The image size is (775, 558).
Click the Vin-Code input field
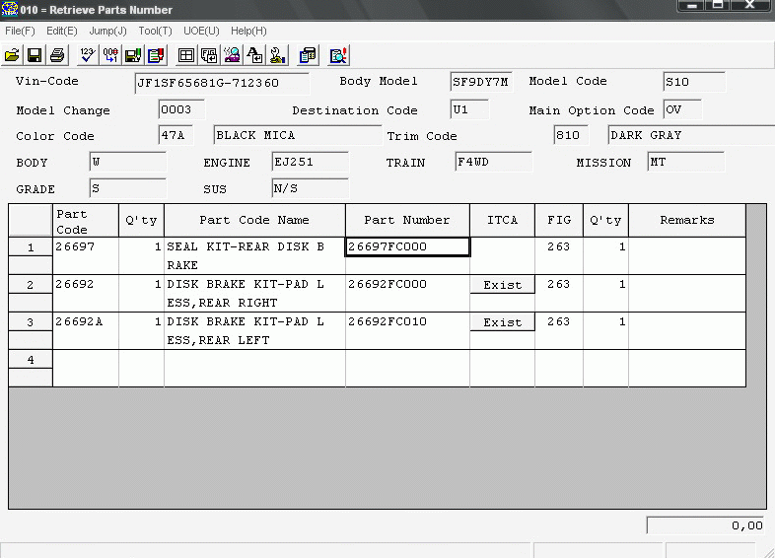pos(221,83)
